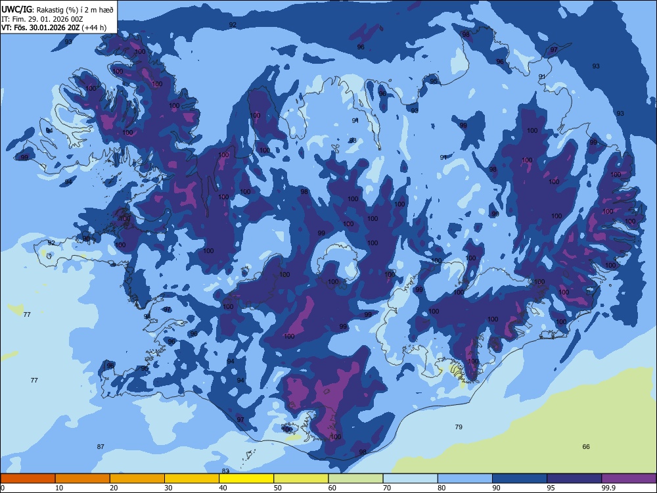Select the medium blue 90–95 legend swatch
The image size is (657, 493).
pos(520,479)
